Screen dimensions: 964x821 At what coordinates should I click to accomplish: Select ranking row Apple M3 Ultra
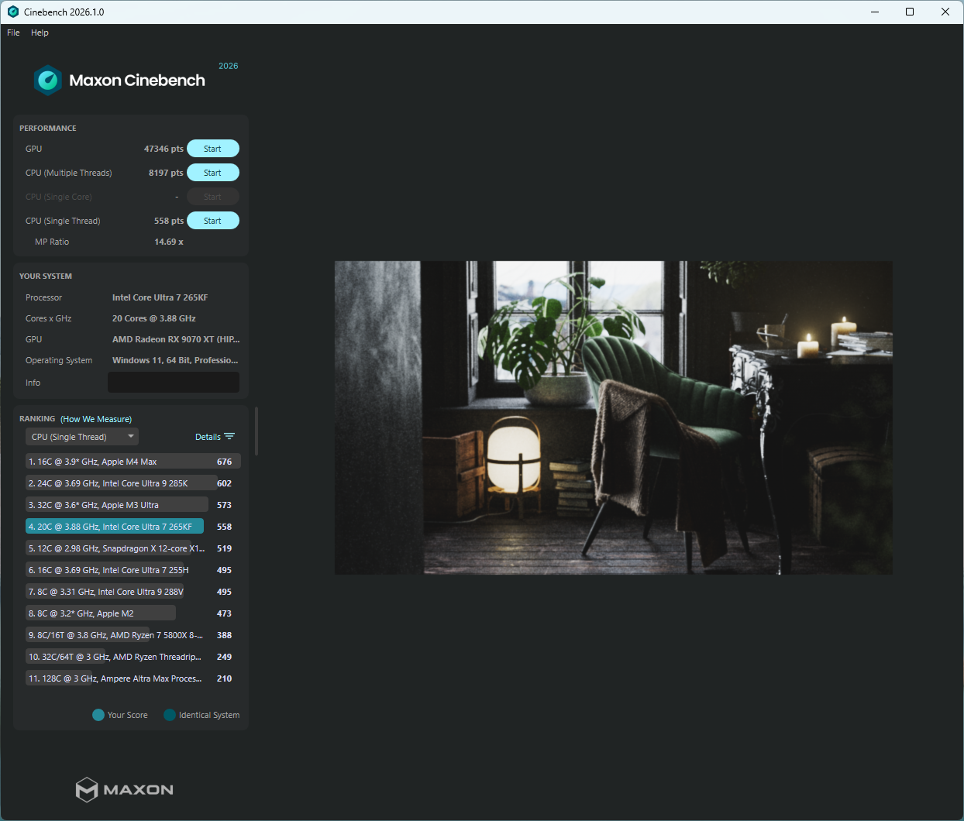tap(133, 505)
